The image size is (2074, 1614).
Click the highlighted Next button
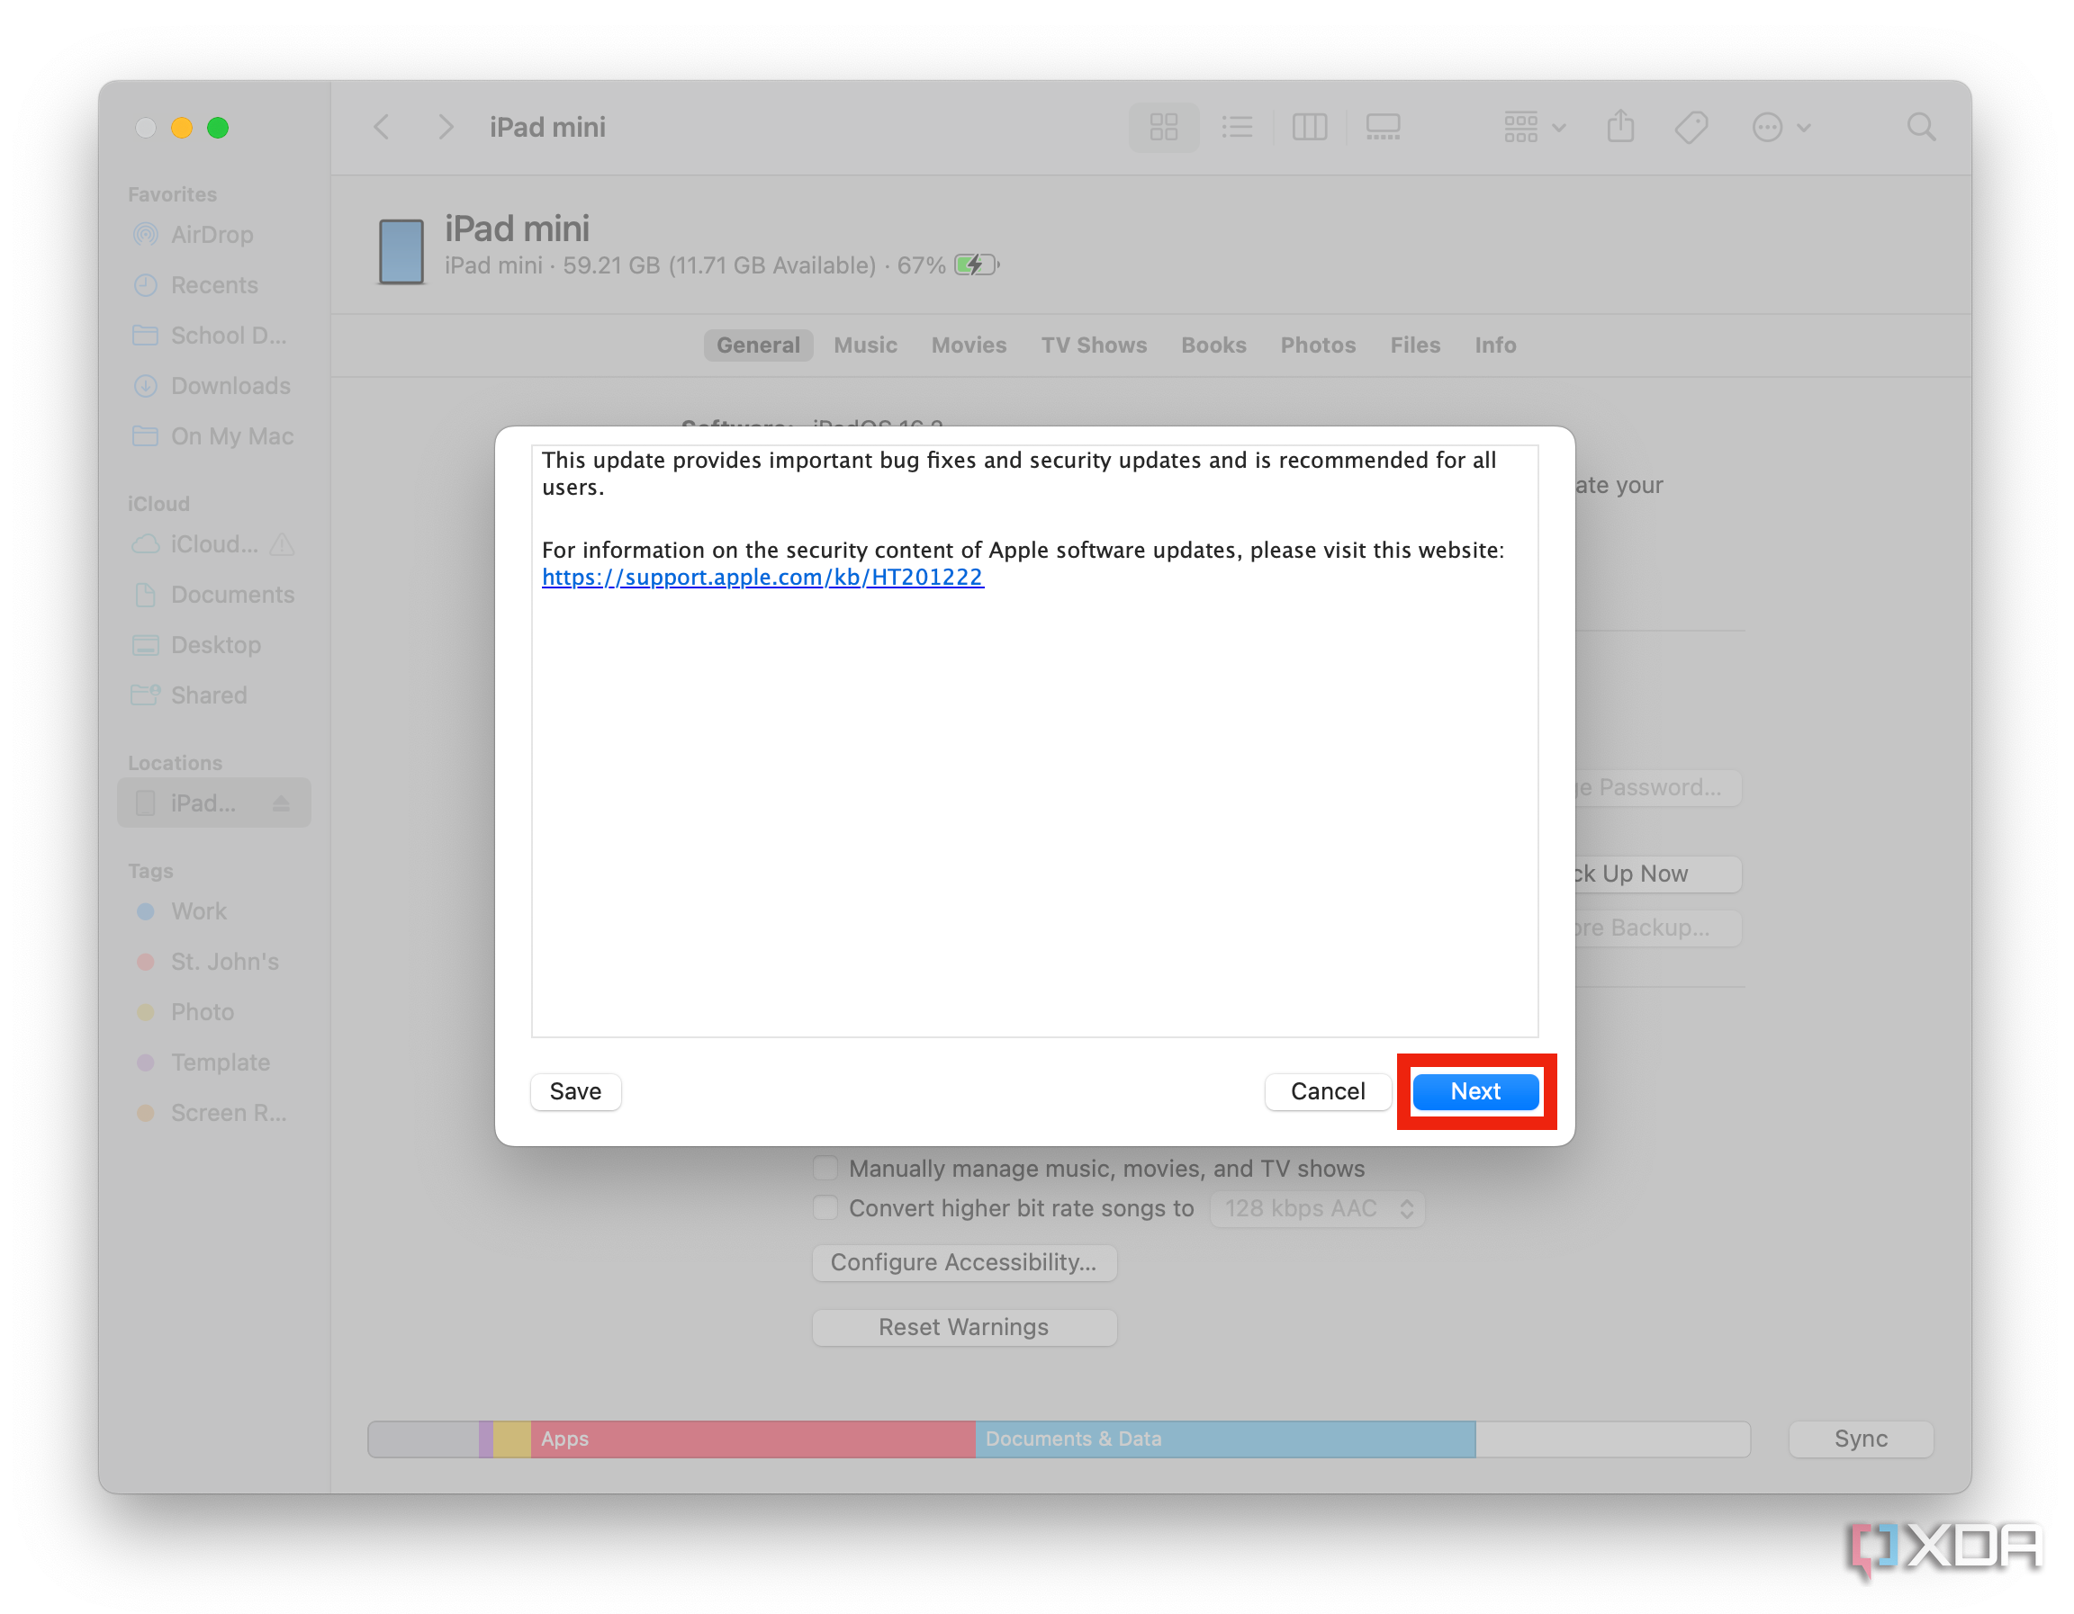1474,1091
